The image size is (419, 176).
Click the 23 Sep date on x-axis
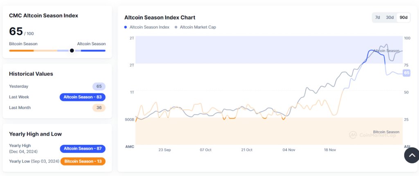[x=164, y=150]
